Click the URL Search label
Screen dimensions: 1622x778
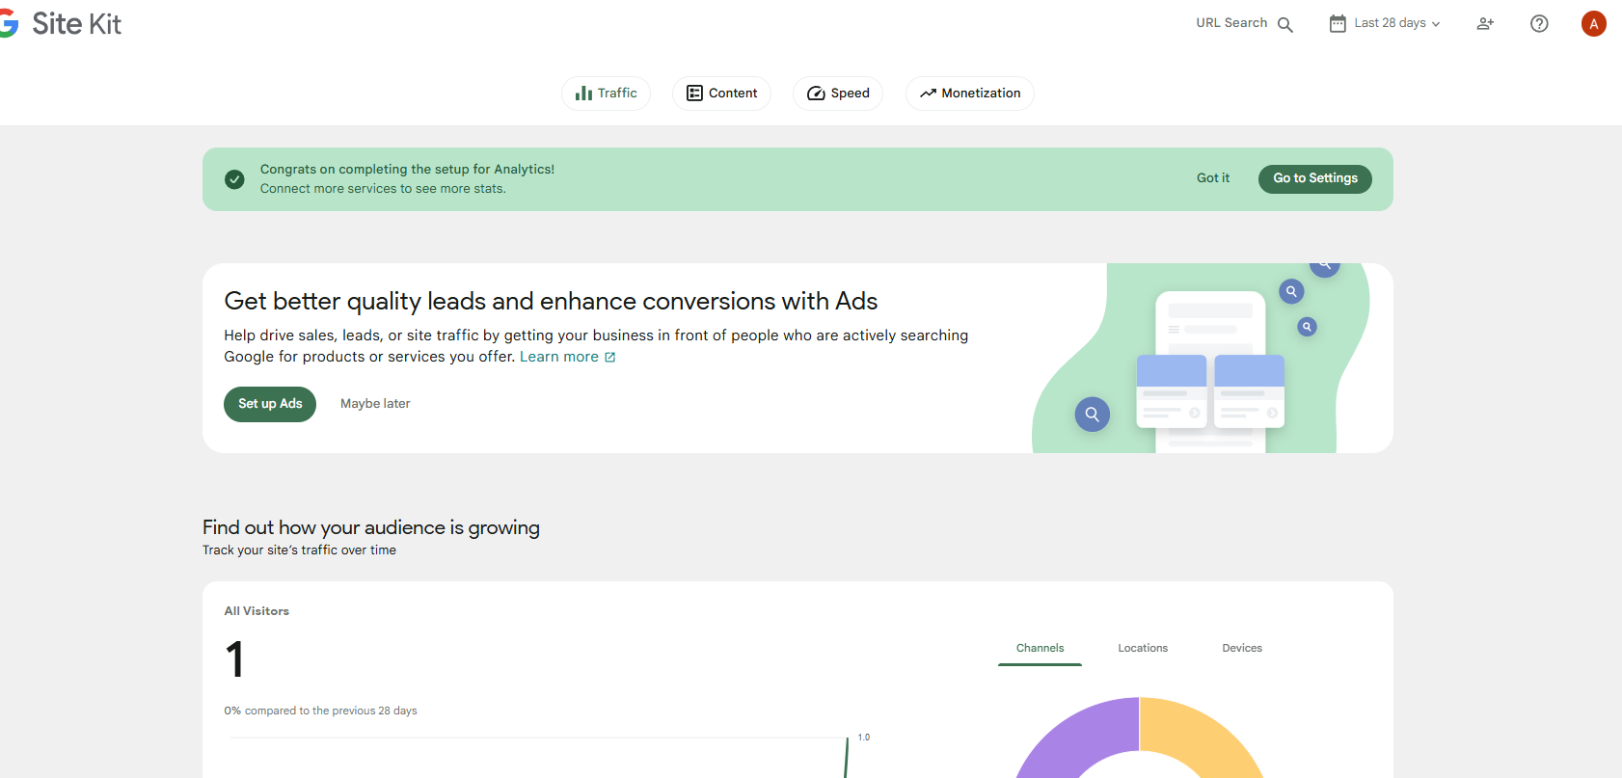[x=1231, y=23]
